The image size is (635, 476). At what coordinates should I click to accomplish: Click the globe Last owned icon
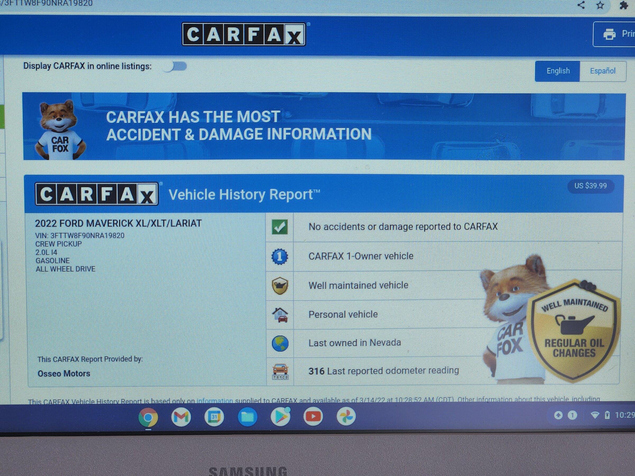[280, 344]
